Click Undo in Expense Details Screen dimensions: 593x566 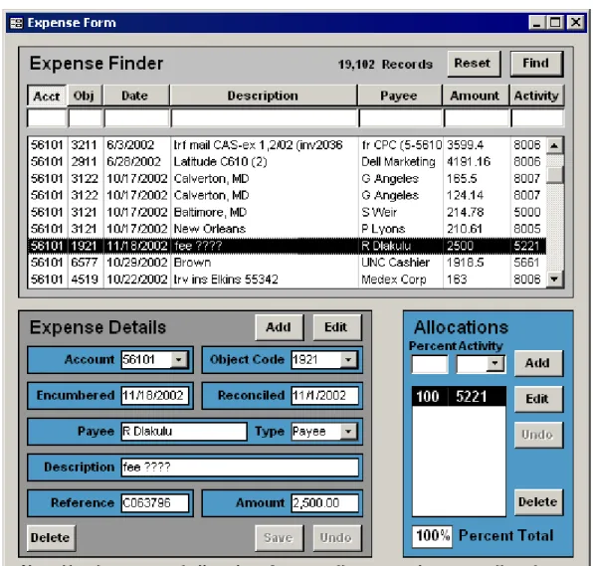[336, 537]
